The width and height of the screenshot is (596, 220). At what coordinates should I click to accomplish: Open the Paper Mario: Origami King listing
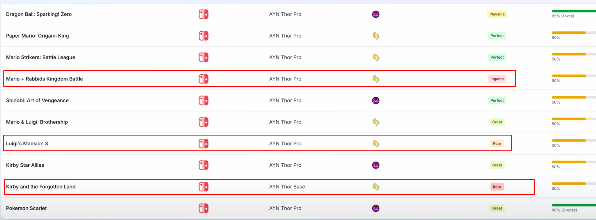37,36
